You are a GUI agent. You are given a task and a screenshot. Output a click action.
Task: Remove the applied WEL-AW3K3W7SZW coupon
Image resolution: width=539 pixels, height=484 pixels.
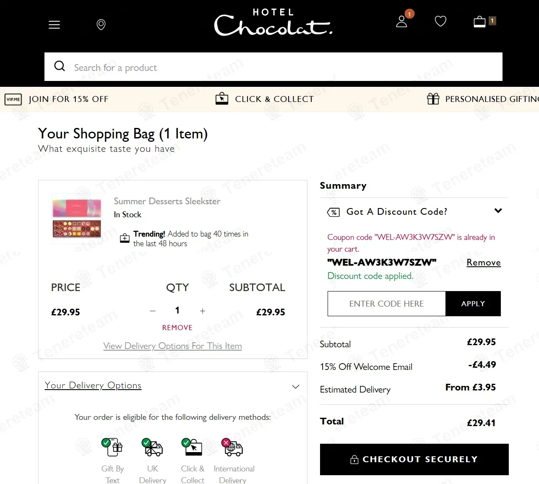483,263
